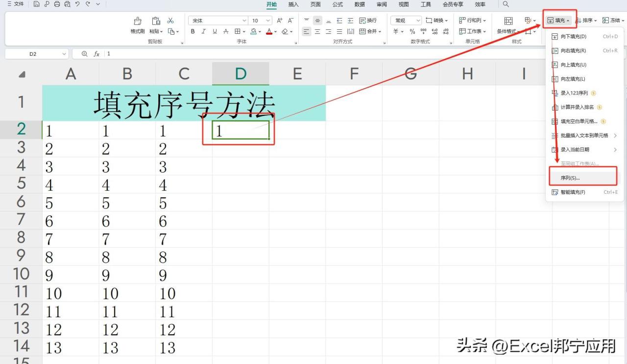Open the Sort (排序) dropdown

pos(586,21)
